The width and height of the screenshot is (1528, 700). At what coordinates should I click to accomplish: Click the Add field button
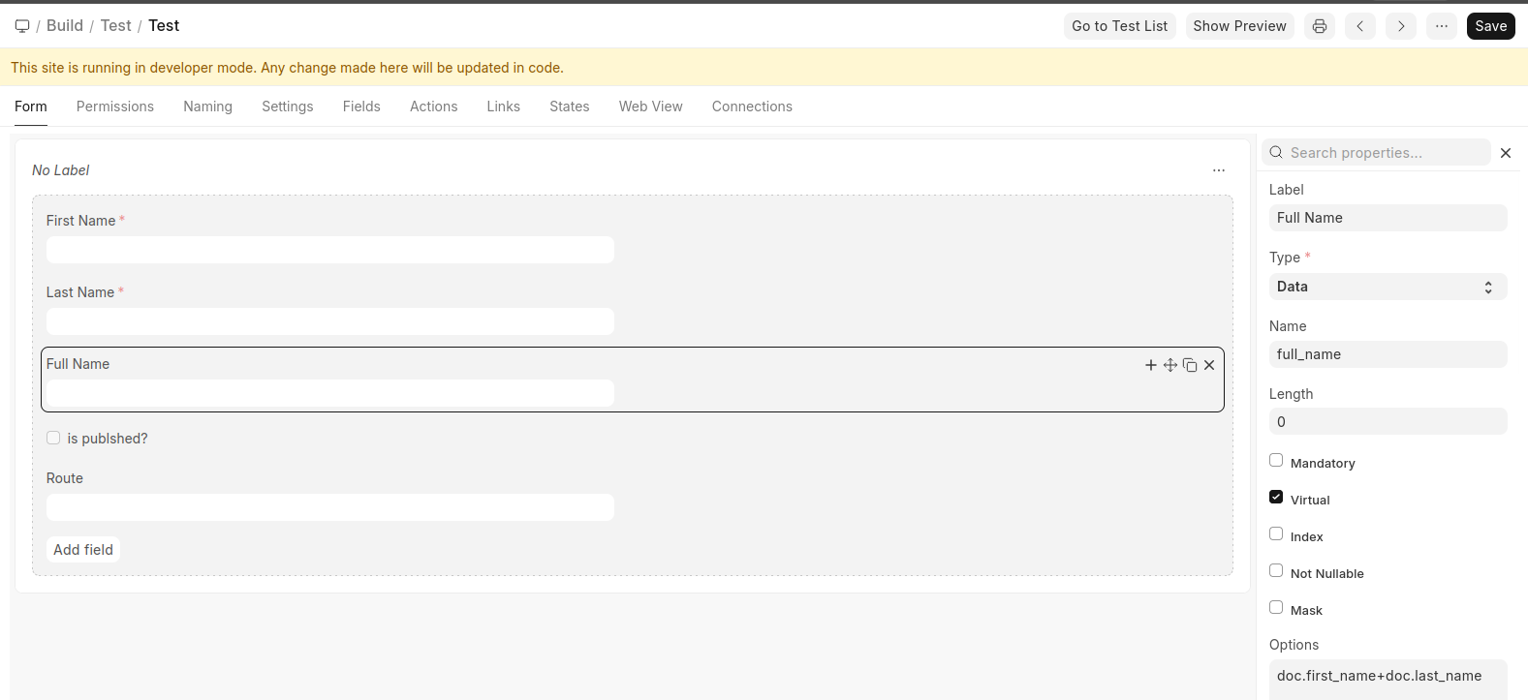tap(83, 550)
